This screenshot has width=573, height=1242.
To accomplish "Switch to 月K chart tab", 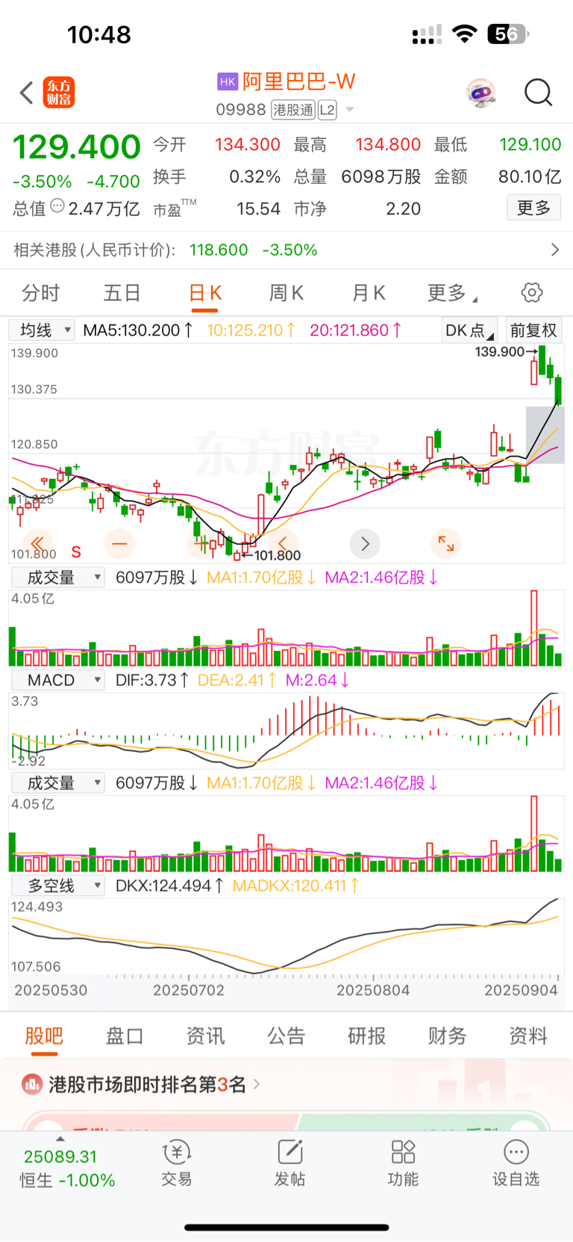I will click(x=369, y=293).
